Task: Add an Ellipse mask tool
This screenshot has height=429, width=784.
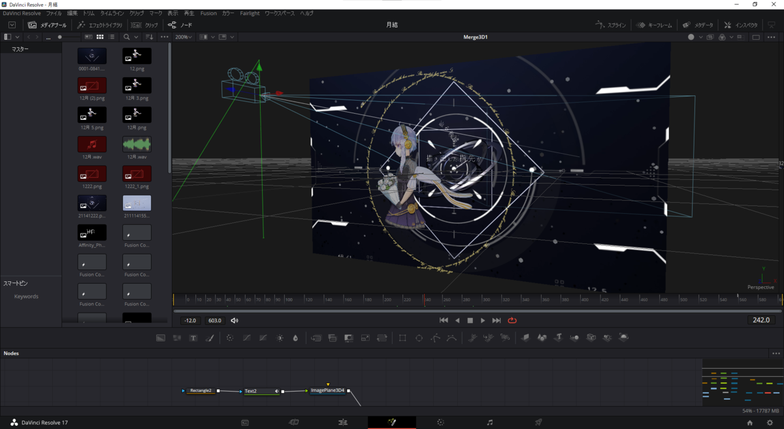Action: click(x=419, y=338)
